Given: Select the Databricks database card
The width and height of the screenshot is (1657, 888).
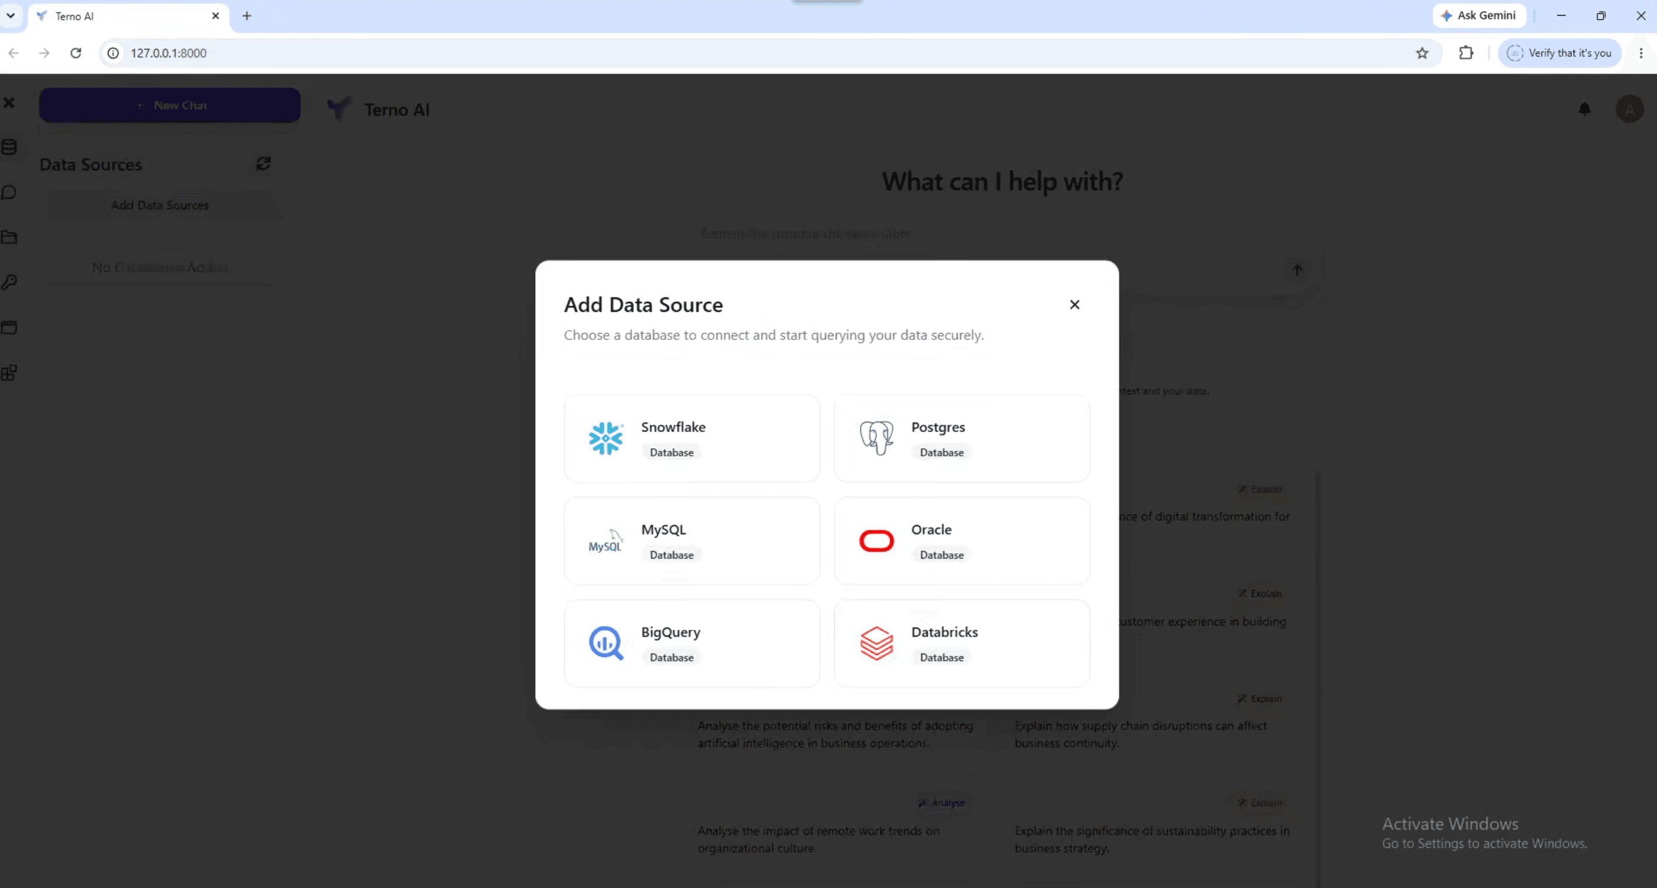Looking at the screenshot, I should tap(961, 644).
